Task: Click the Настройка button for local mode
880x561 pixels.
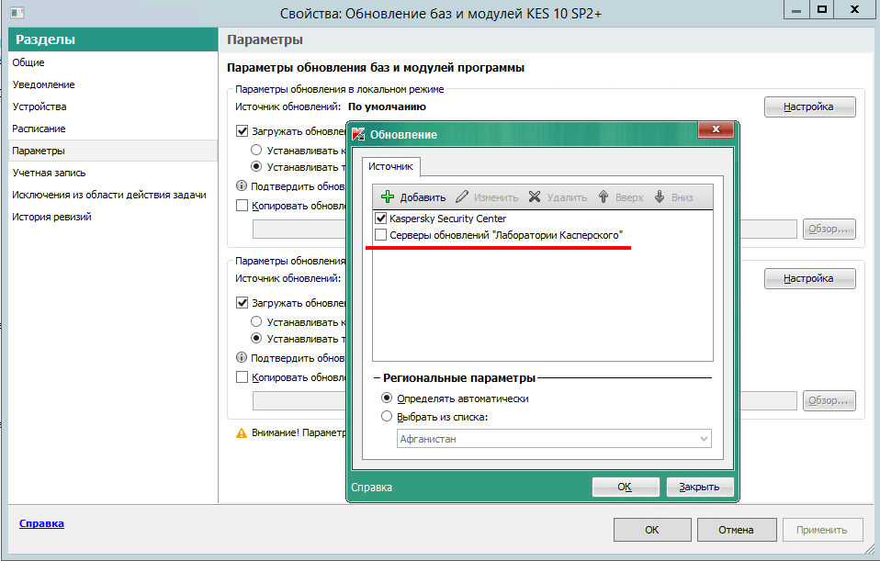Action: 809,107
